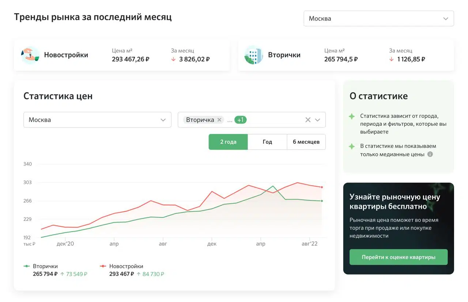
Task: Click the legend value 293 467 ₽
Action: tap(122, 274)
